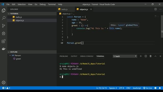Image resolution: width=163 pixels, height=92 pixels.
Task: Click the VS Code logo icon
Action: tap(3, 4)
